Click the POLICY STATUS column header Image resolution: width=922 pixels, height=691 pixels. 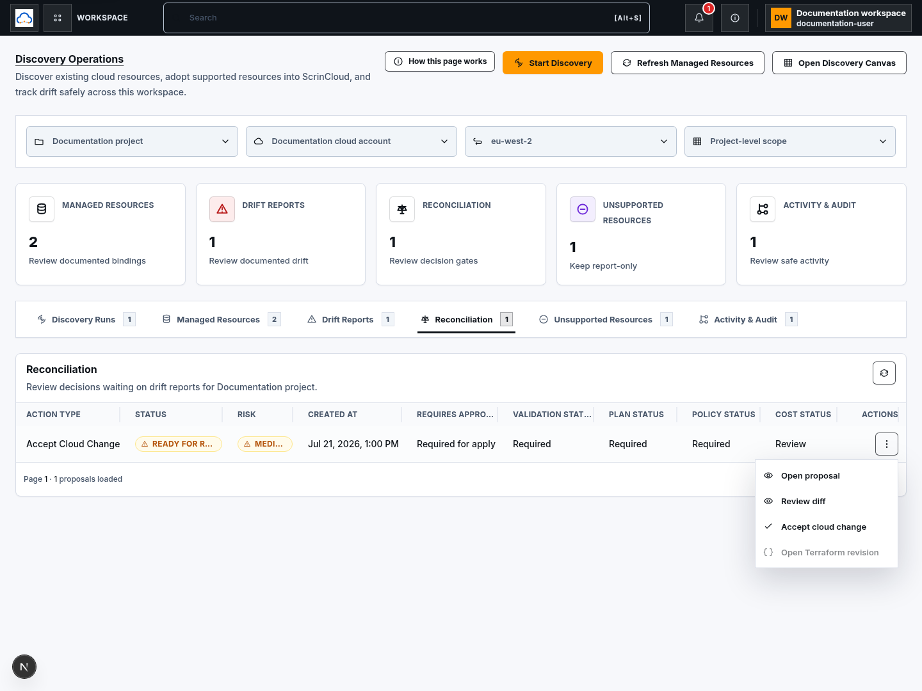coord(724,415)
